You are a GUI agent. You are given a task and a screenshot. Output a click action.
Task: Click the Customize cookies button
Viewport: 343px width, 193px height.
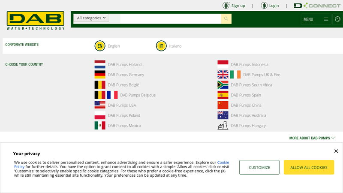tap(259, 167)
